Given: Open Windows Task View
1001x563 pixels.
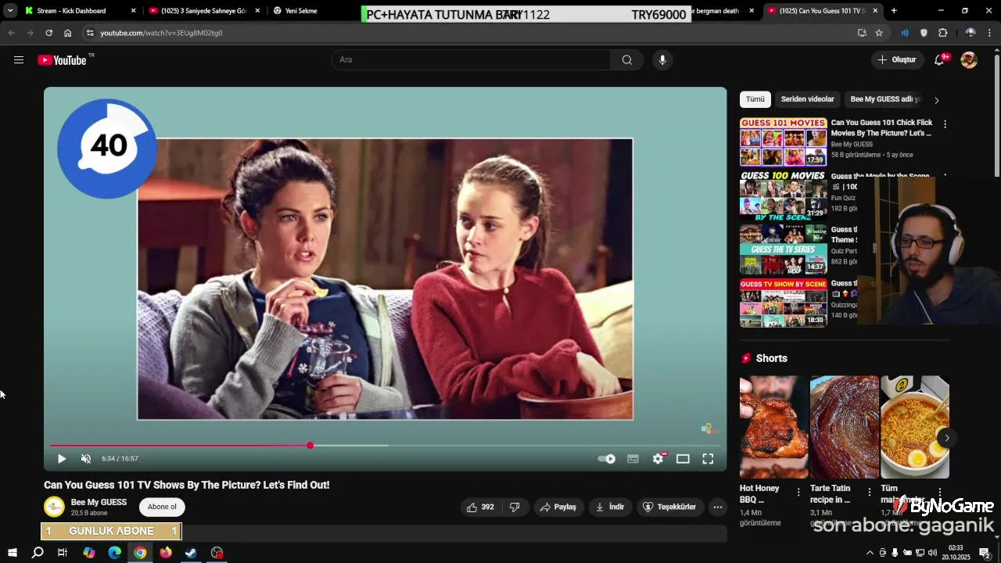Looking at the screenshot, I should 63,553.
